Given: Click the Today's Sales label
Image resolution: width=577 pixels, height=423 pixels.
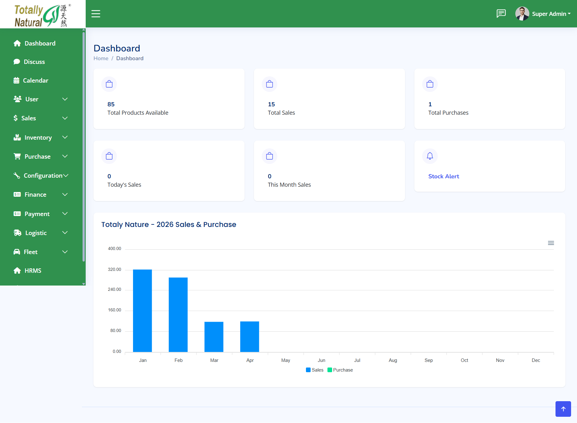Looking at the screenshot, I should pyautogui.click(x=124, y=185).
